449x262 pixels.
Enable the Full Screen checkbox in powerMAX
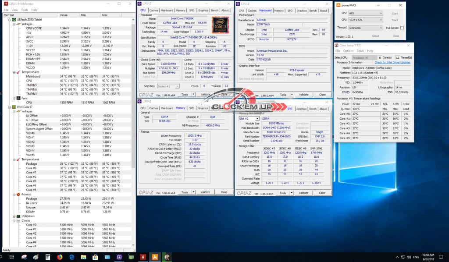point(402,28)
